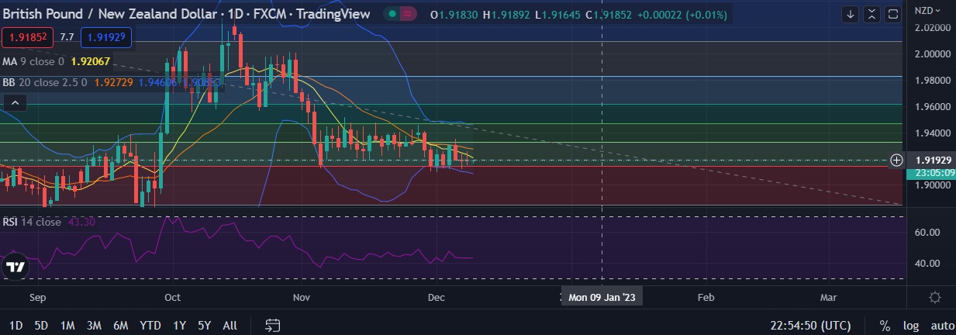The width and height of the screenshot is (956, 335).
Task: Toggle the log scale button
Action: [x=909, y=326]
